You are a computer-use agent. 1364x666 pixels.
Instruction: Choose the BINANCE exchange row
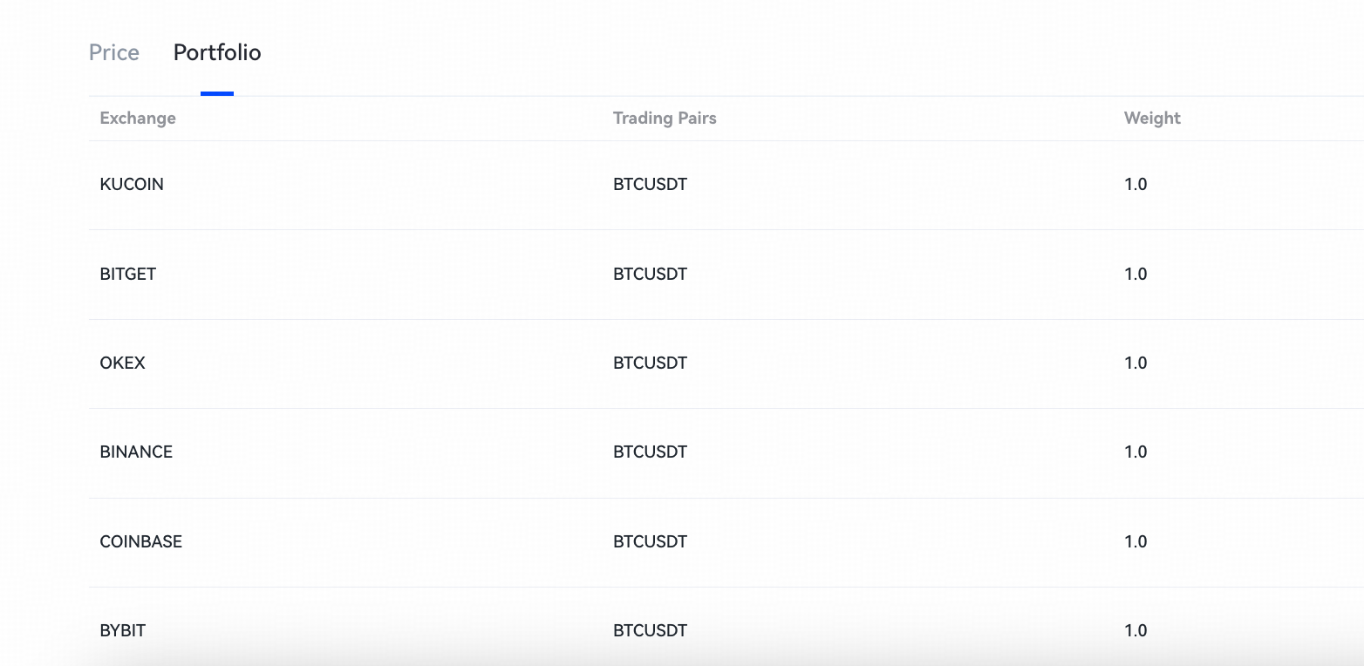point(136,452)
